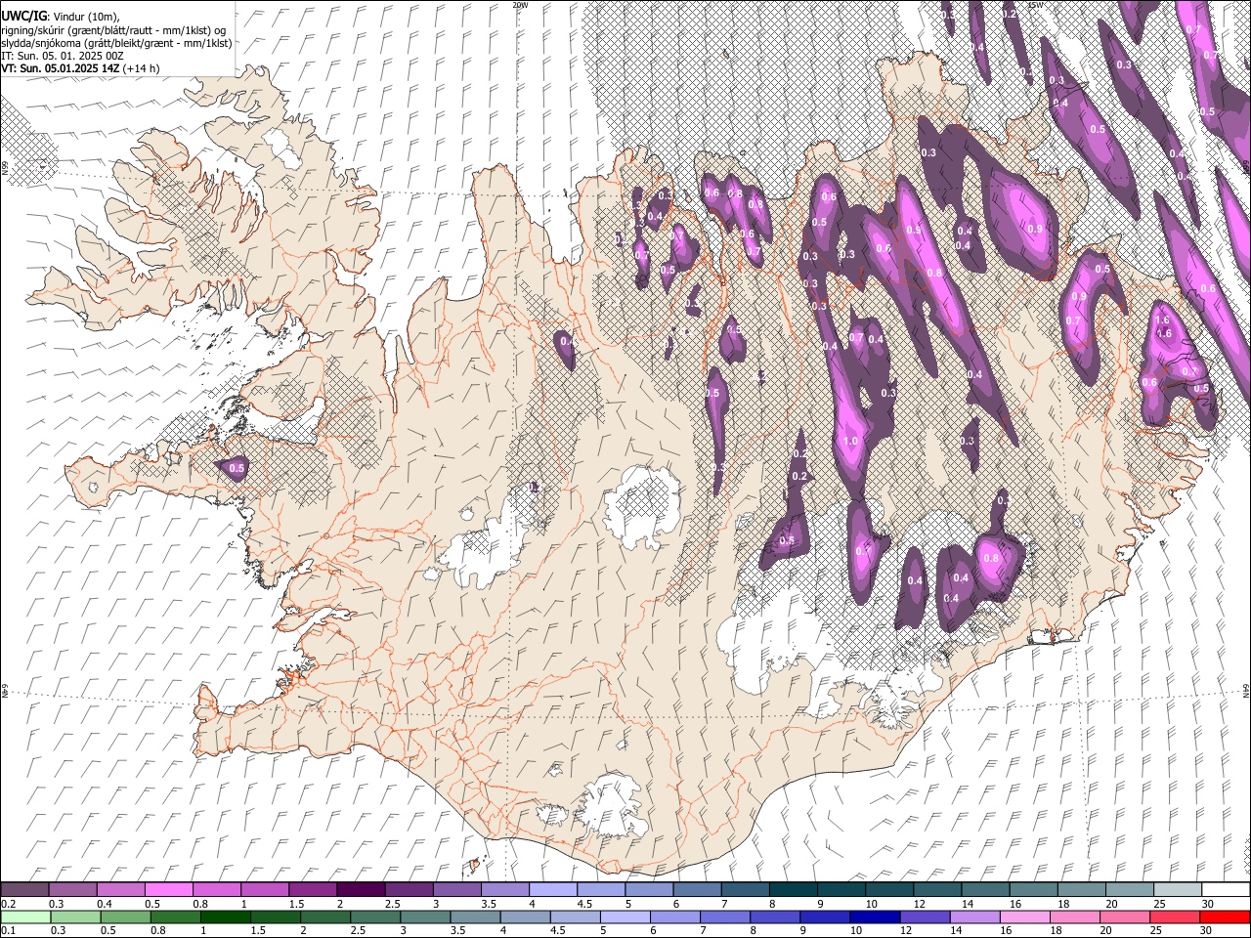1251x938 pixels.
Task: Click the pale grey snow-legend swatch at 25
Action: (x=1176, y=889)
